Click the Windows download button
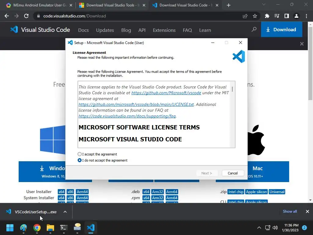The image size is (313, 235). click(x=42, y=172)
